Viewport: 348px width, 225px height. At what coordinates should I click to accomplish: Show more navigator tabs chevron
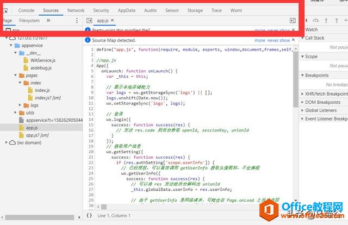pyautogui.click(x=48, y=21)
